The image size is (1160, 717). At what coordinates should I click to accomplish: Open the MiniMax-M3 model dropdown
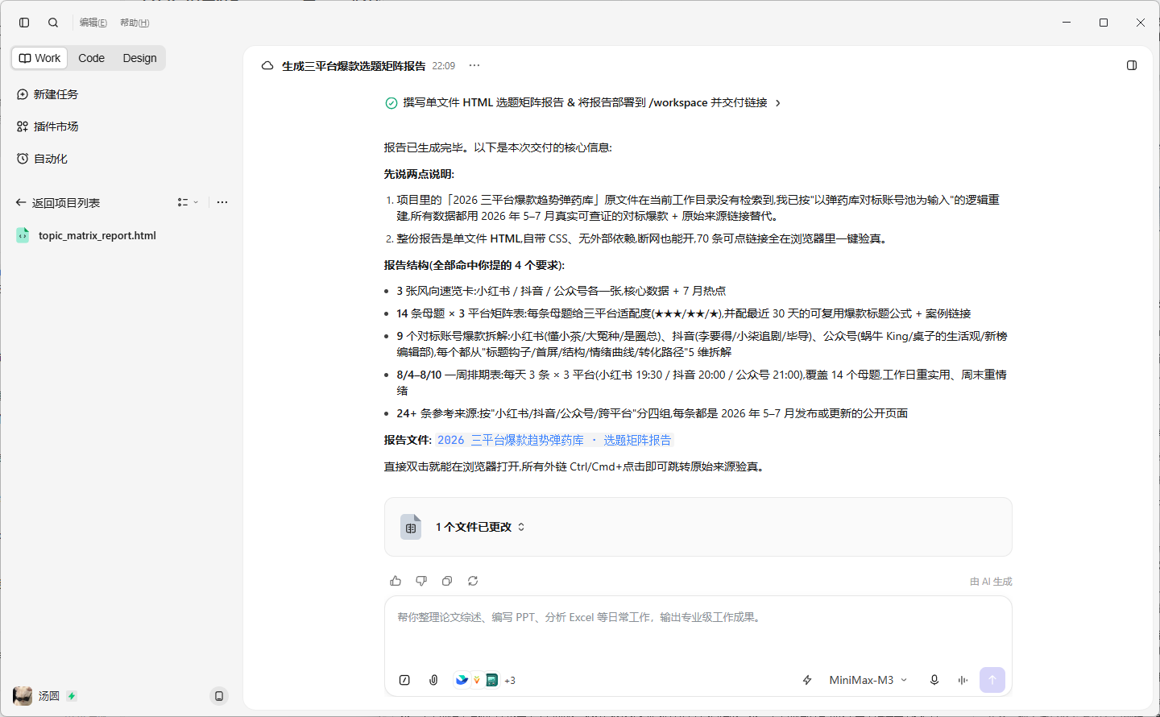click(868, 680)
